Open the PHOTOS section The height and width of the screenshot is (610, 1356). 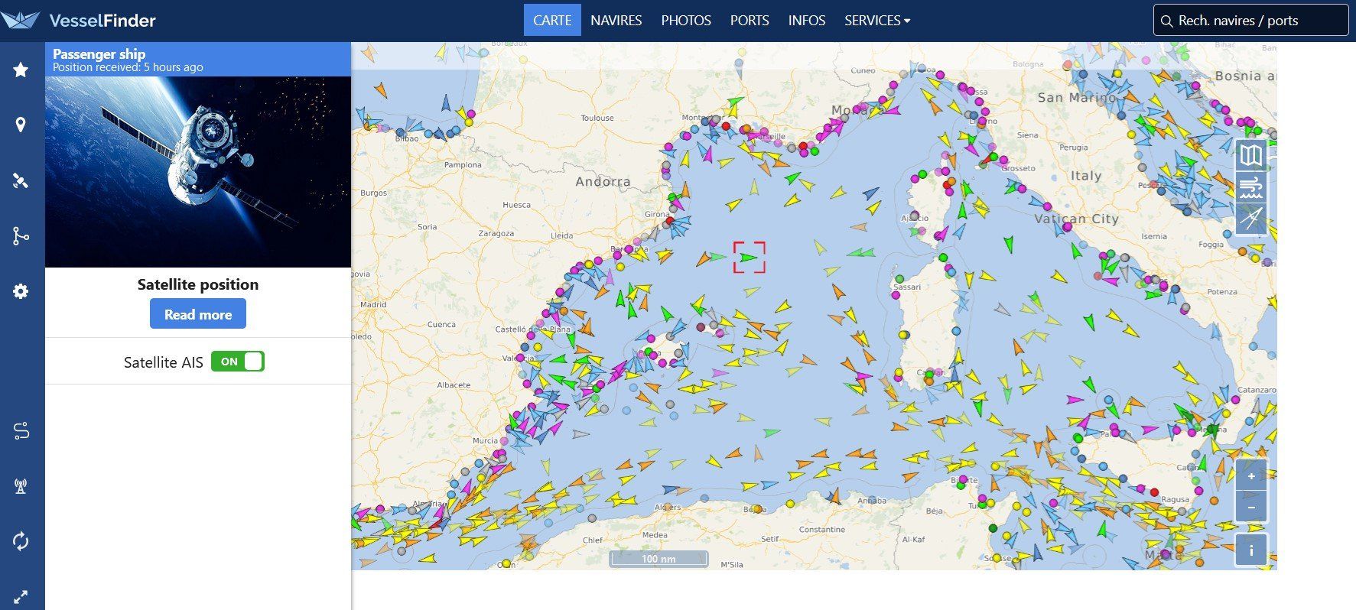686,21
